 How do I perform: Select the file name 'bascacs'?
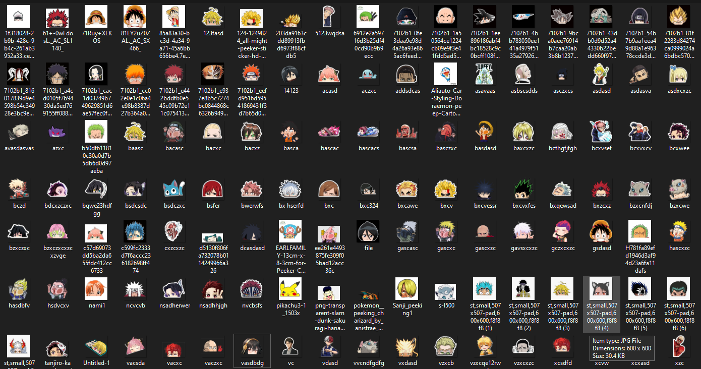coord(369,148)
